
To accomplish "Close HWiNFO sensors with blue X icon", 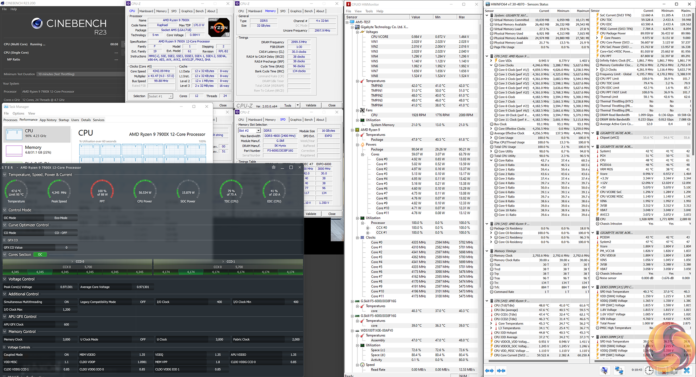I will click(687, 370).
